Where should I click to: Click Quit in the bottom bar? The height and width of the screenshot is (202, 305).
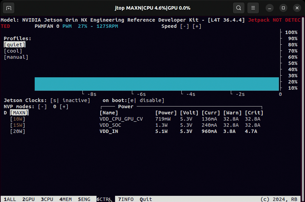(146, 199)
